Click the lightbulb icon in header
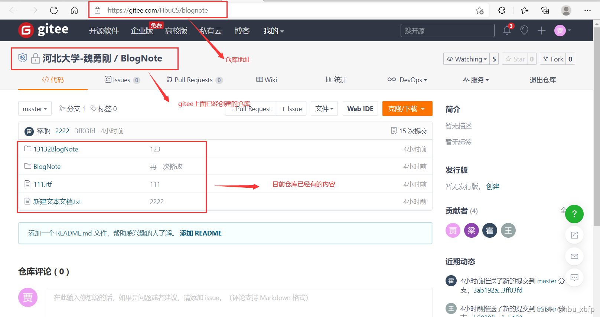The image size is (600, 317). (524, 30)
